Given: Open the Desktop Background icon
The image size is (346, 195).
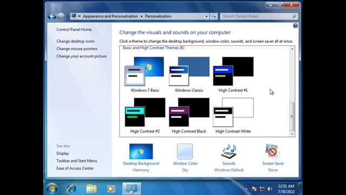Looking at the screenshot, I should click(x=141, y=152).
